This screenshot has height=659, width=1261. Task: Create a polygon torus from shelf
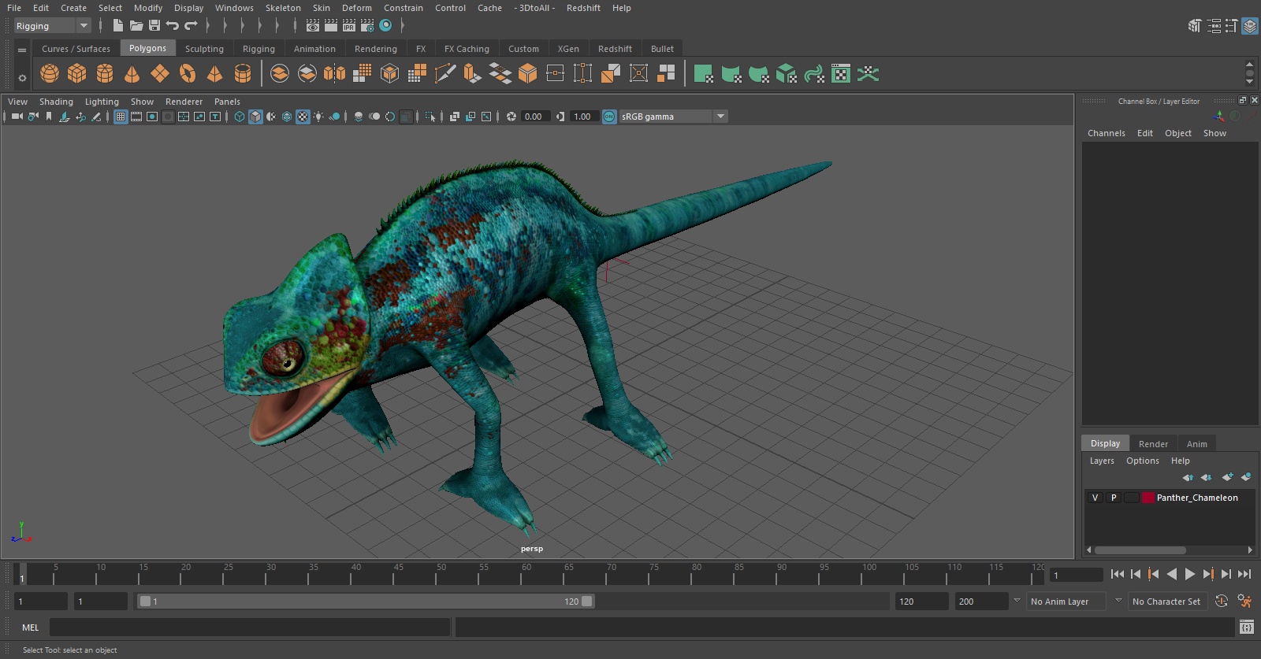click(x=188, y=74)
